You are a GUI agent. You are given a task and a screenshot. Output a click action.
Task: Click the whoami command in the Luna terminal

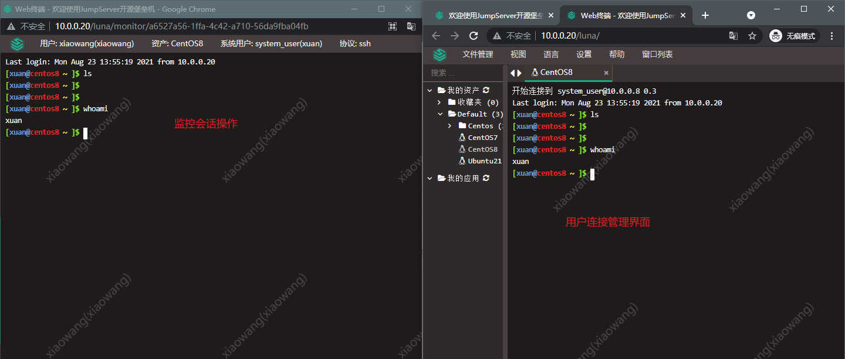click(603, 150)
